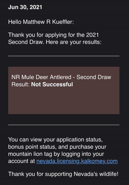129x185 pixels.
Task: Select the NR Mule Deer Antlered title
Action: pos(41,77)
